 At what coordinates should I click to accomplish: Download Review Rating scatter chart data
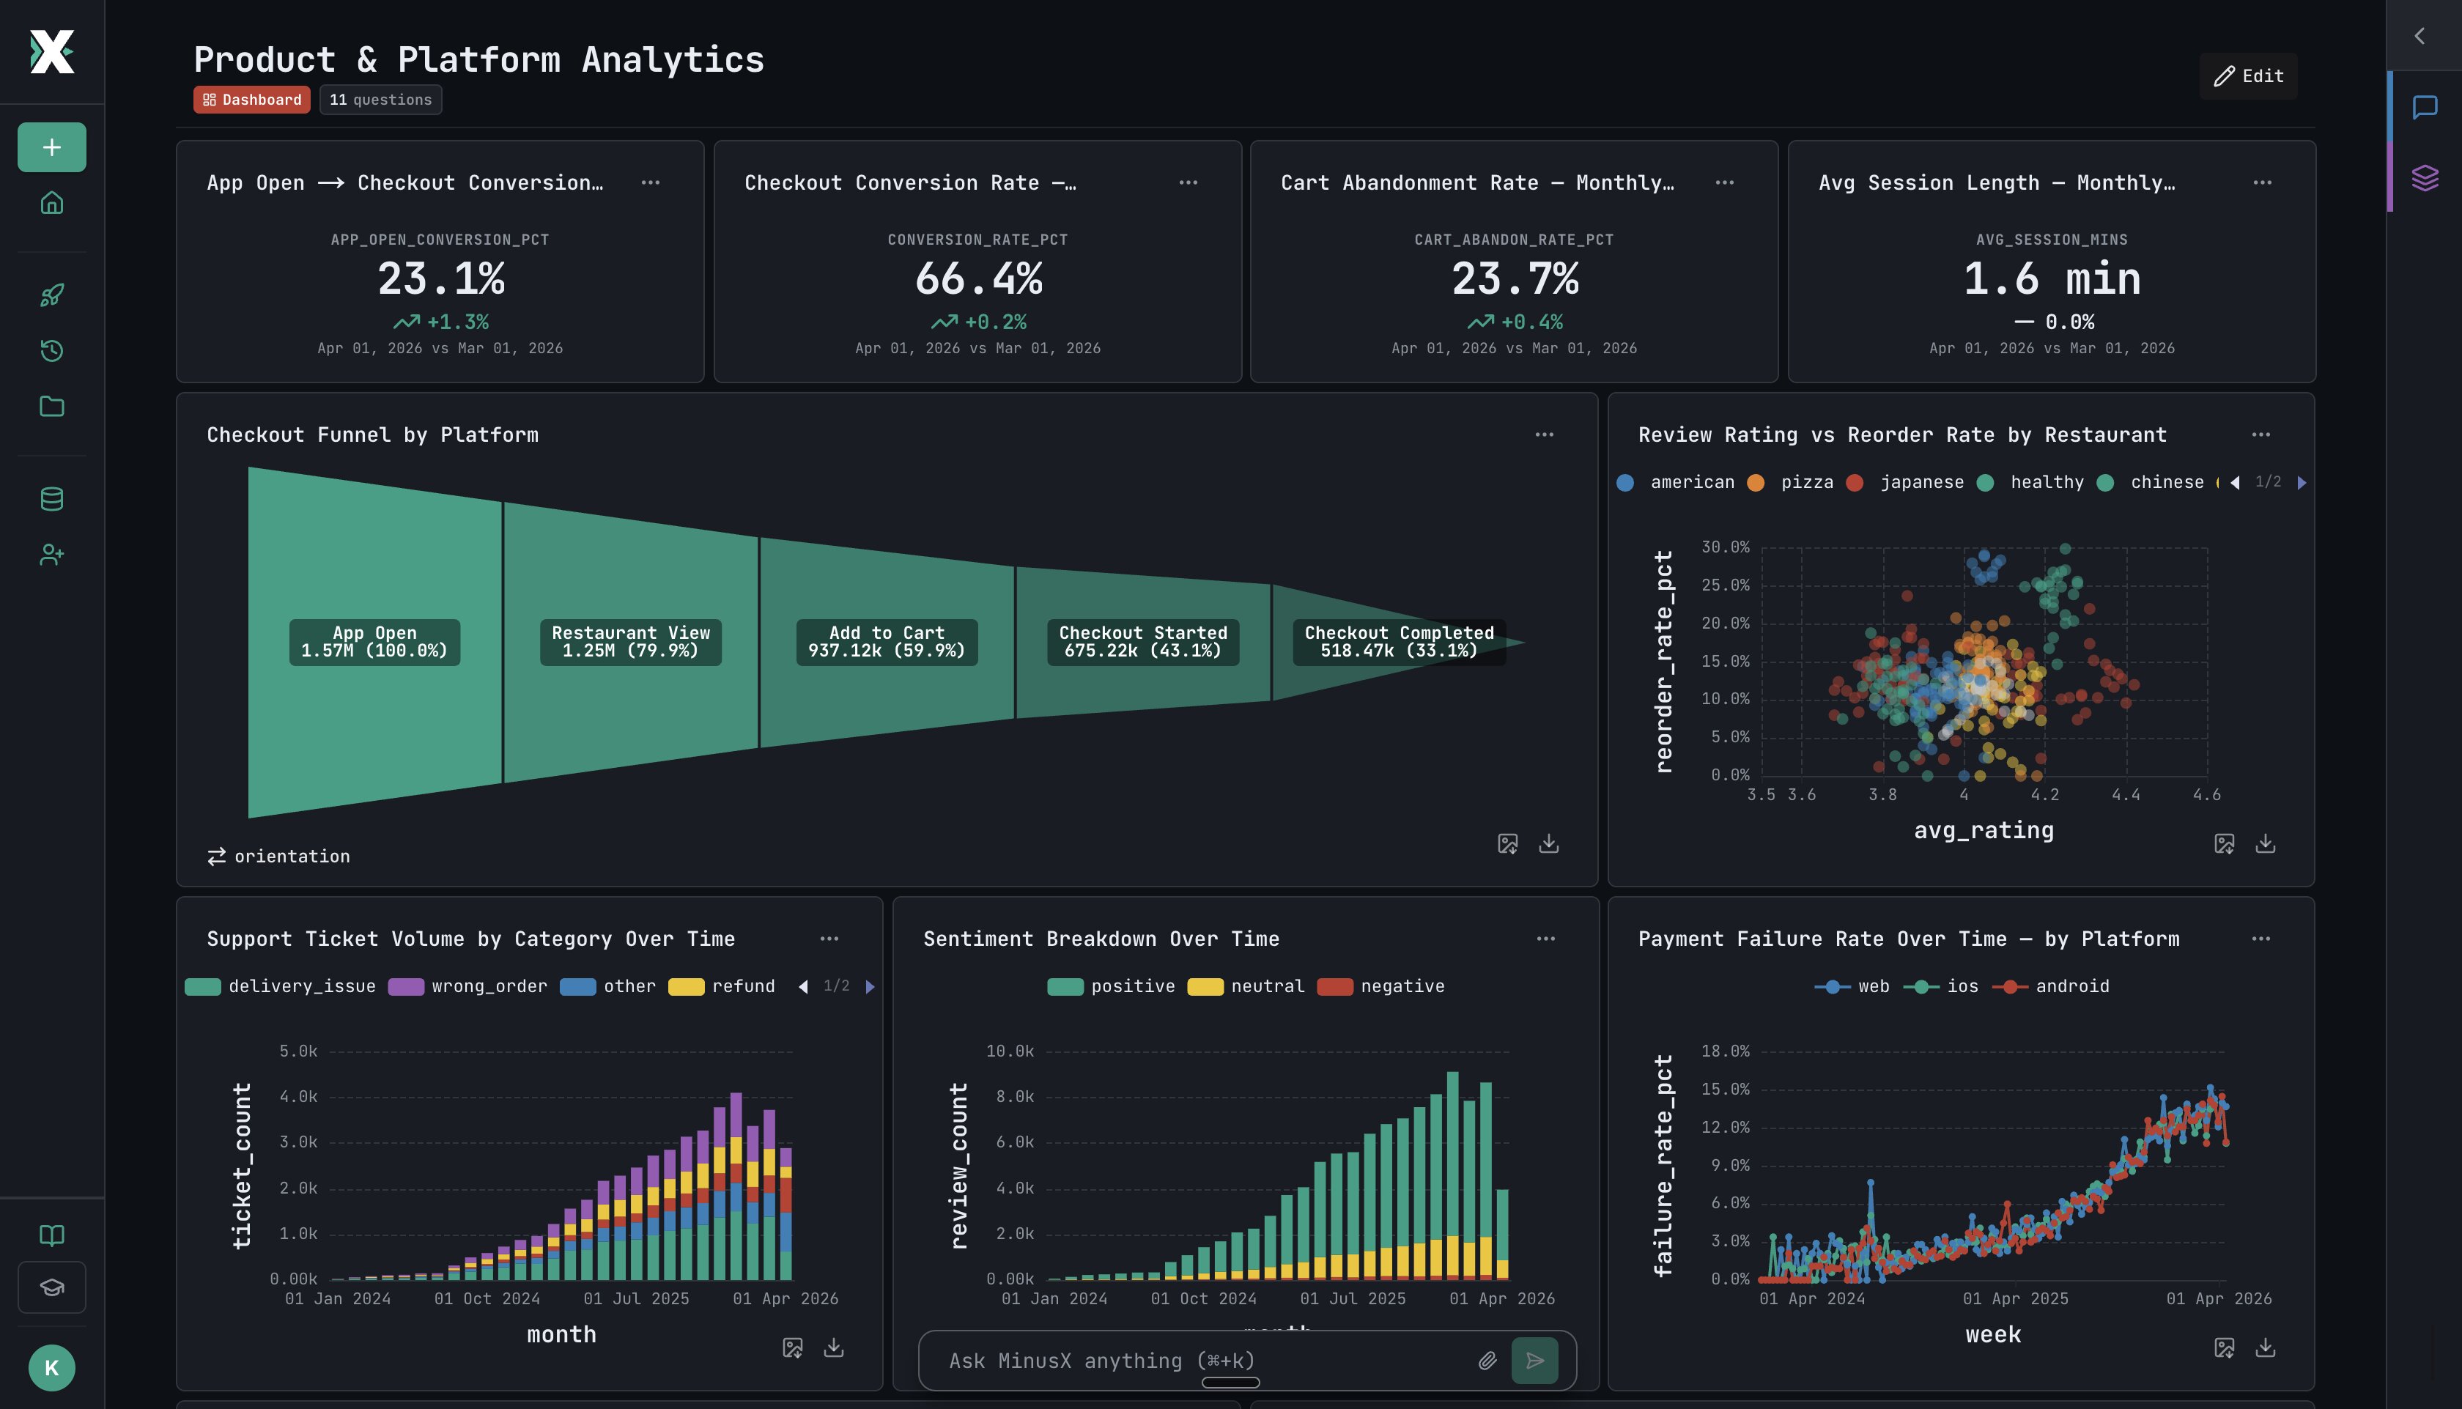click(x=2266, y=844)
